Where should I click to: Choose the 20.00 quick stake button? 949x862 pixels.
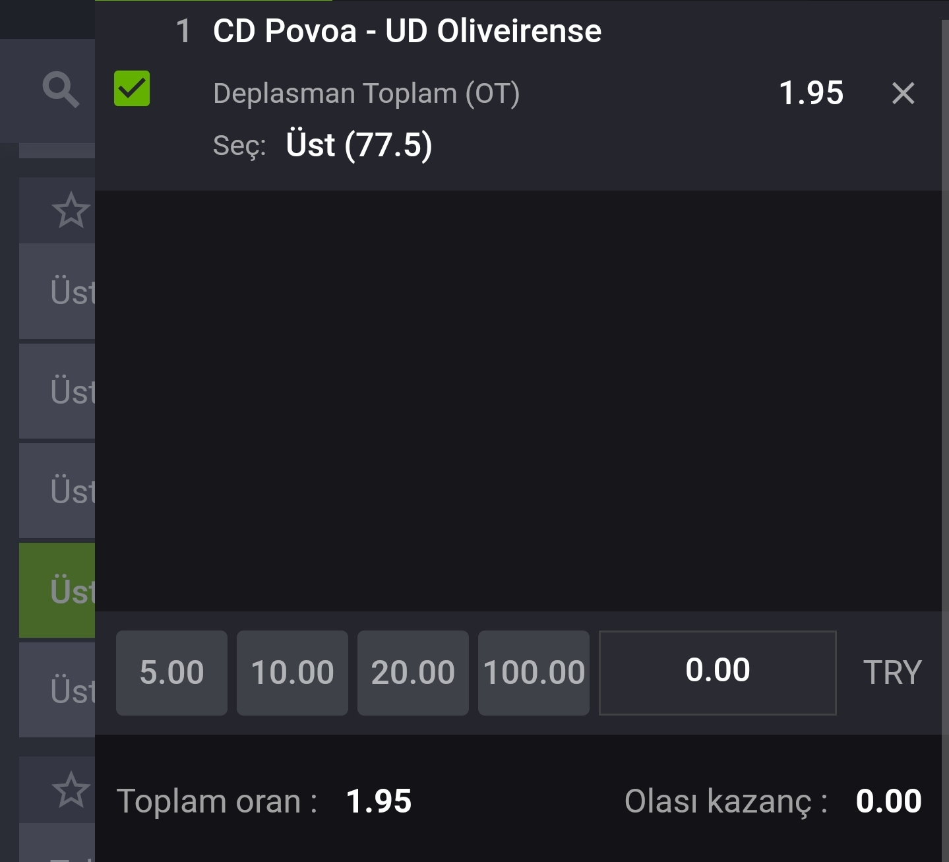coord(413,673)
